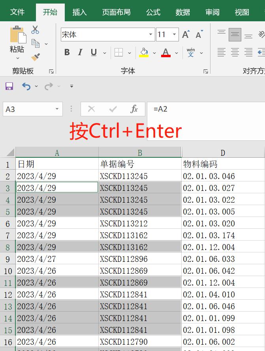Viewport: 265px width, 351px height.
Task: Click the wén phonetic guide icon
Action: point(191,52)
